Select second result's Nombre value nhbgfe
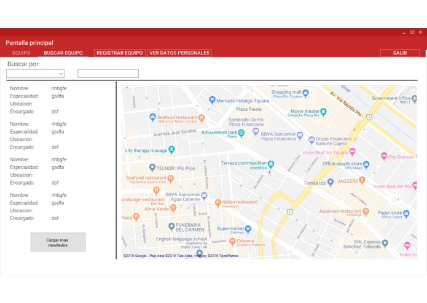The image size is (427, 303). 59,124
